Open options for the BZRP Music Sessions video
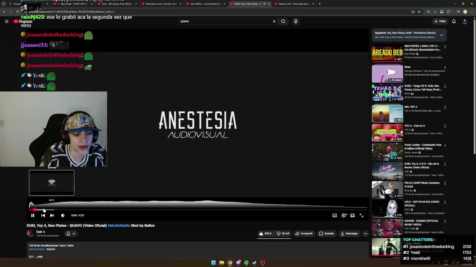The width and height of the screenshot is (476, 267). click(x=445, y=184)
